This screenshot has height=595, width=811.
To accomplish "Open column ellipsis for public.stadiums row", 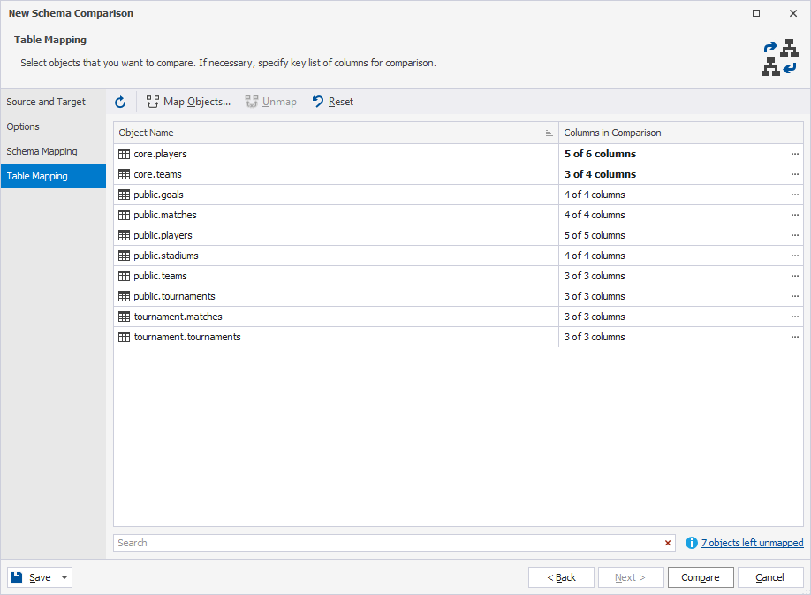I will click(x=795, y=256).
